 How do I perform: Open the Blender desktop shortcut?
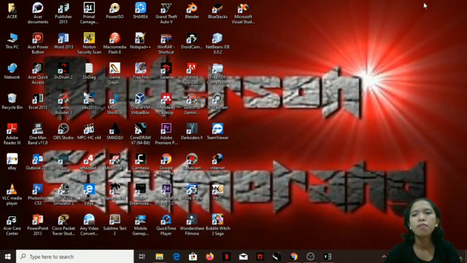[x=192, y=11]
